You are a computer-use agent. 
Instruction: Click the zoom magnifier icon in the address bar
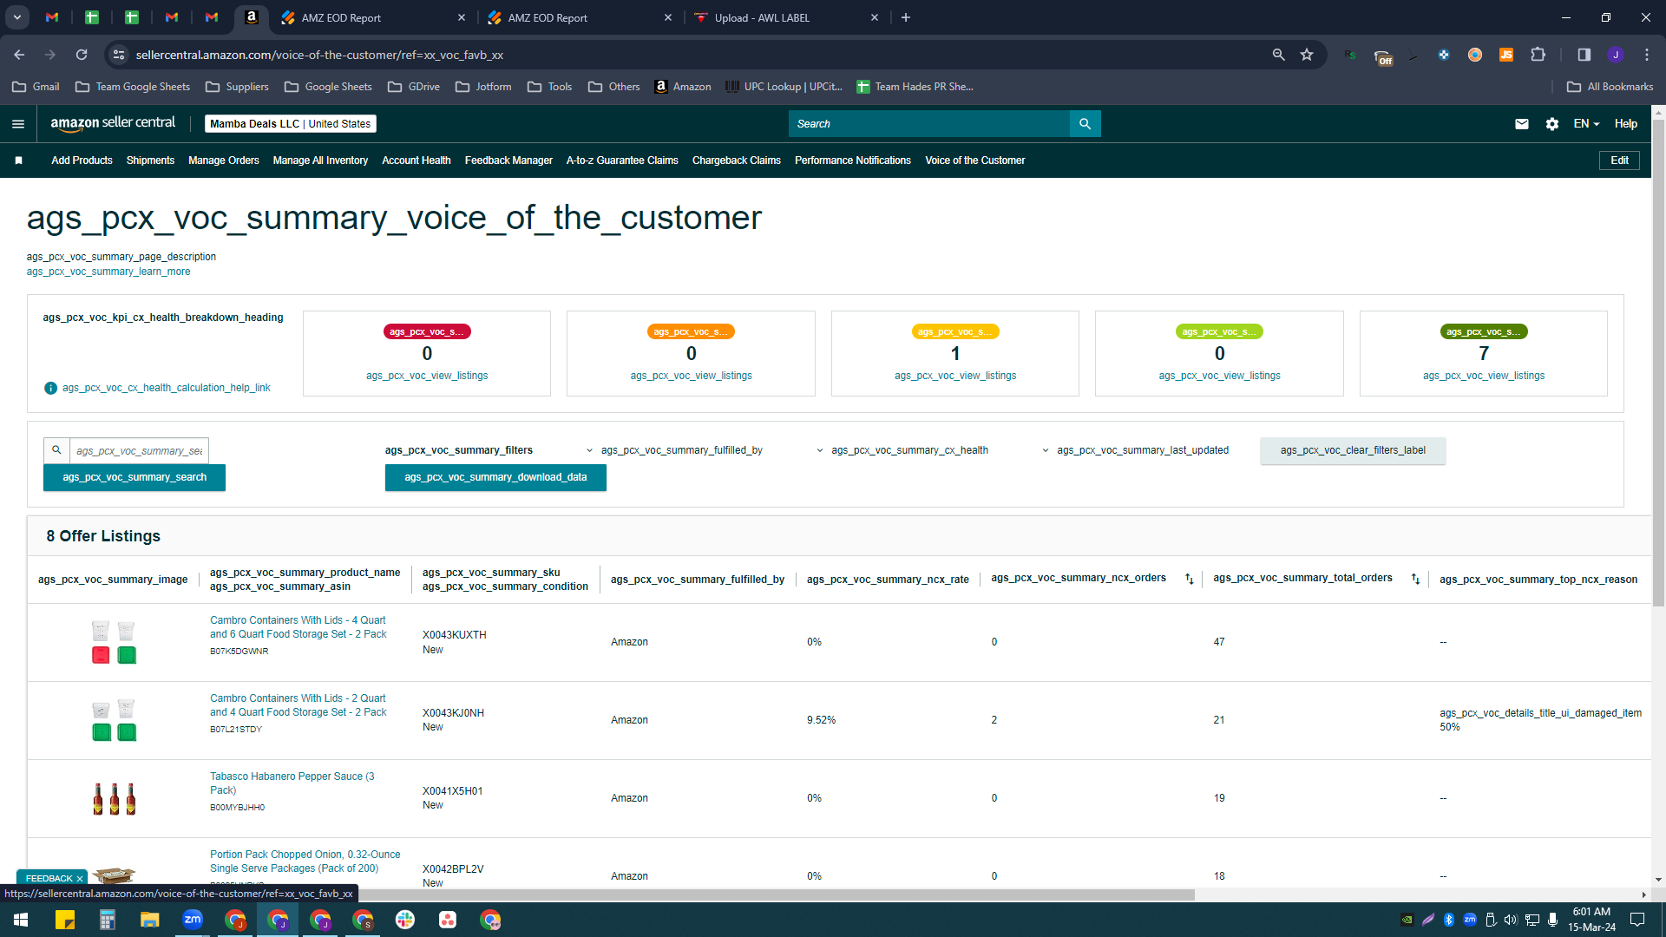[1278, 55]
